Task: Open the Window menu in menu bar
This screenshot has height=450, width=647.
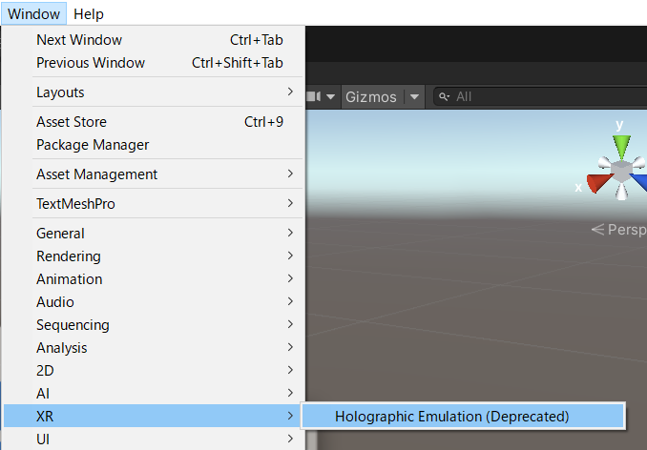Action: click(x=33, y=14)
